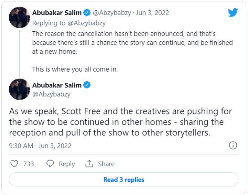The image size is (248, 195).
Task: Open Abubakar Salim's top profile avatar
Action: (x=20, y=17)
